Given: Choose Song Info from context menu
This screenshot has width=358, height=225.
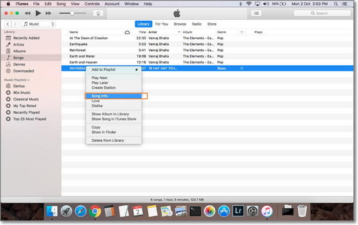Looking at the screenshot, I should click(114, 96).
